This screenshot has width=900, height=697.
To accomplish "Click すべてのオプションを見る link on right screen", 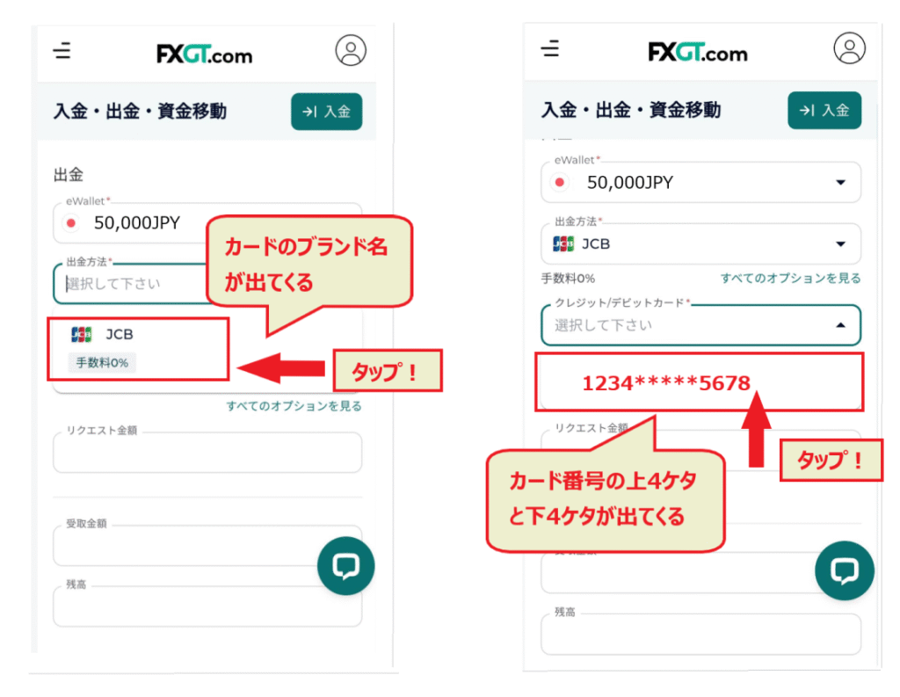I will coord(790,279).
